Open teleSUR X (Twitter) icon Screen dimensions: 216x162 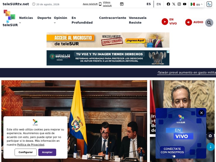point(174,4)
